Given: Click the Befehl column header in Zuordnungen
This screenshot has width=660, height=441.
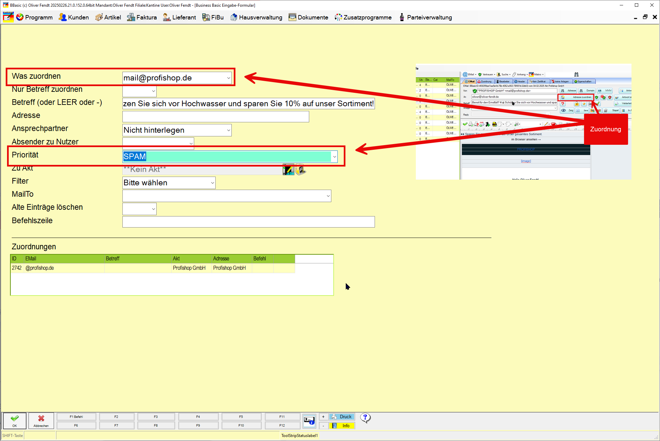Looking at the screenshot, I should tap(263, 259).
